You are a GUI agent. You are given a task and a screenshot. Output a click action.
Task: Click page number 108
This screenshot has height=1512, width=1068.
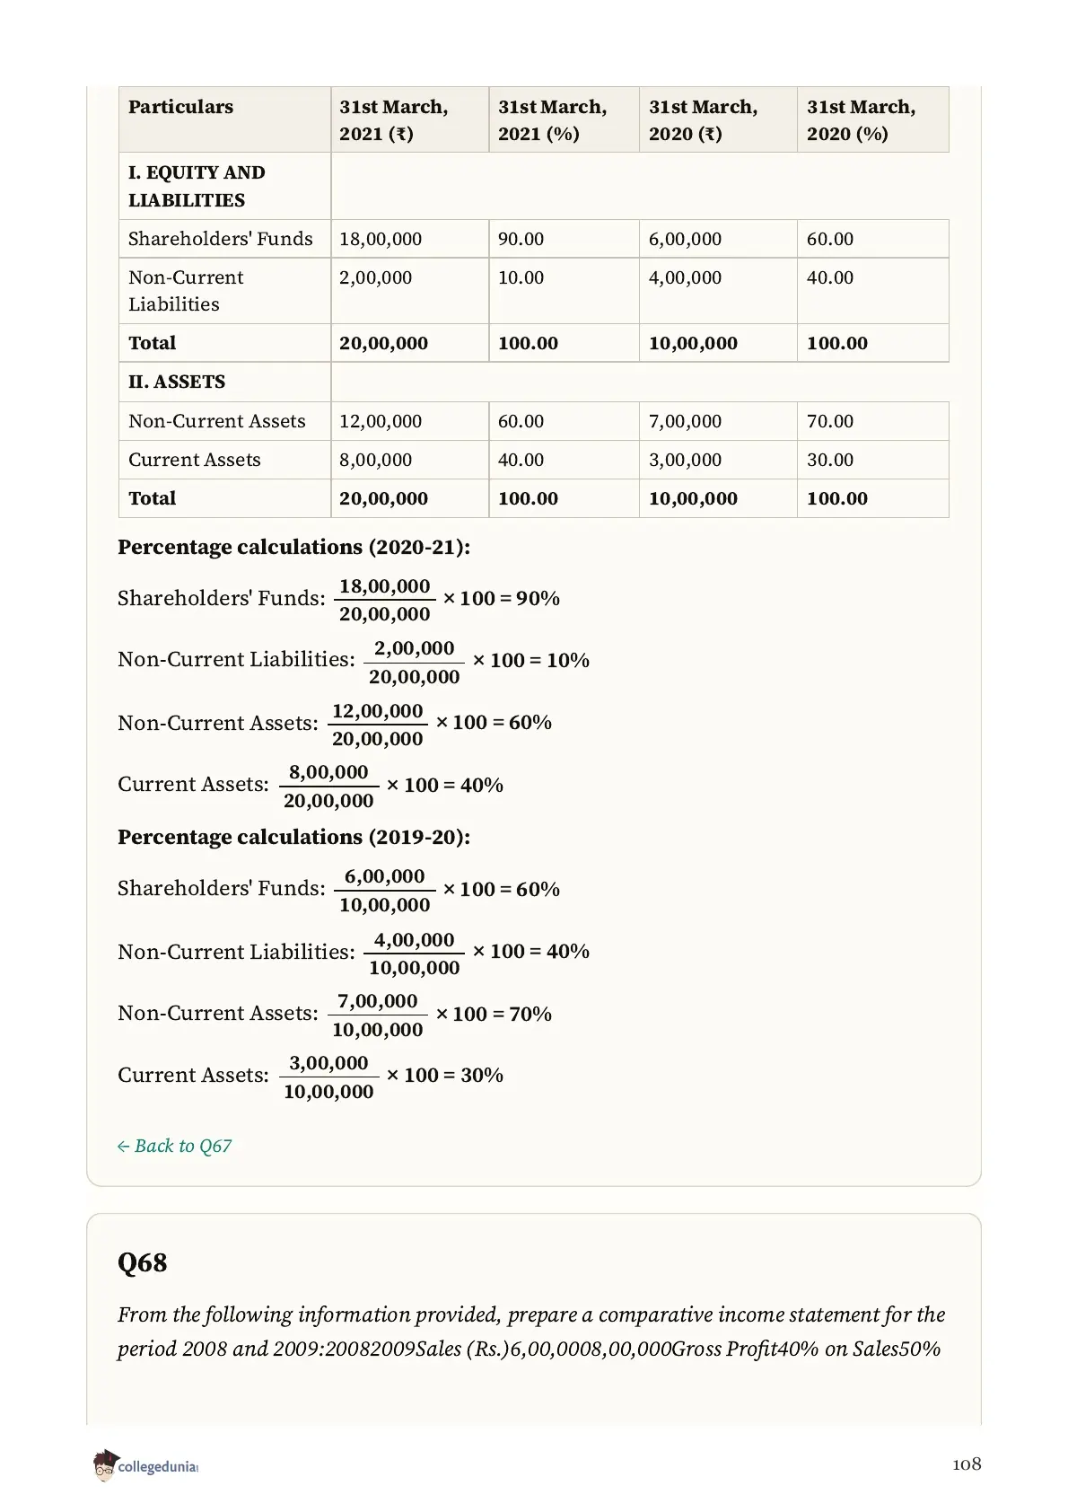[967, 1464]
